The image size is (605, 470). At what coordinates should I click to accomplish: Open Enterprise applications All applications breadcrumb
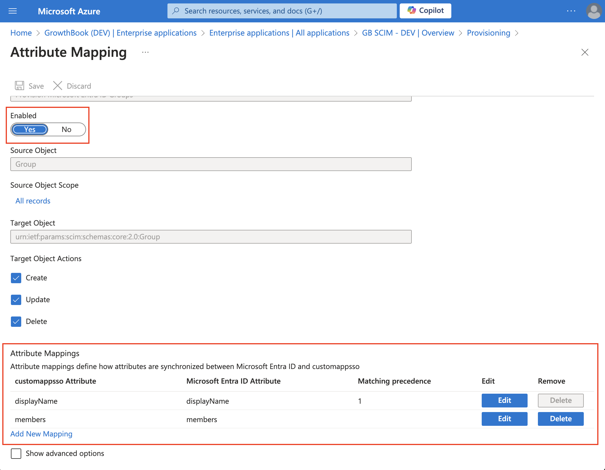coord(279,33)
